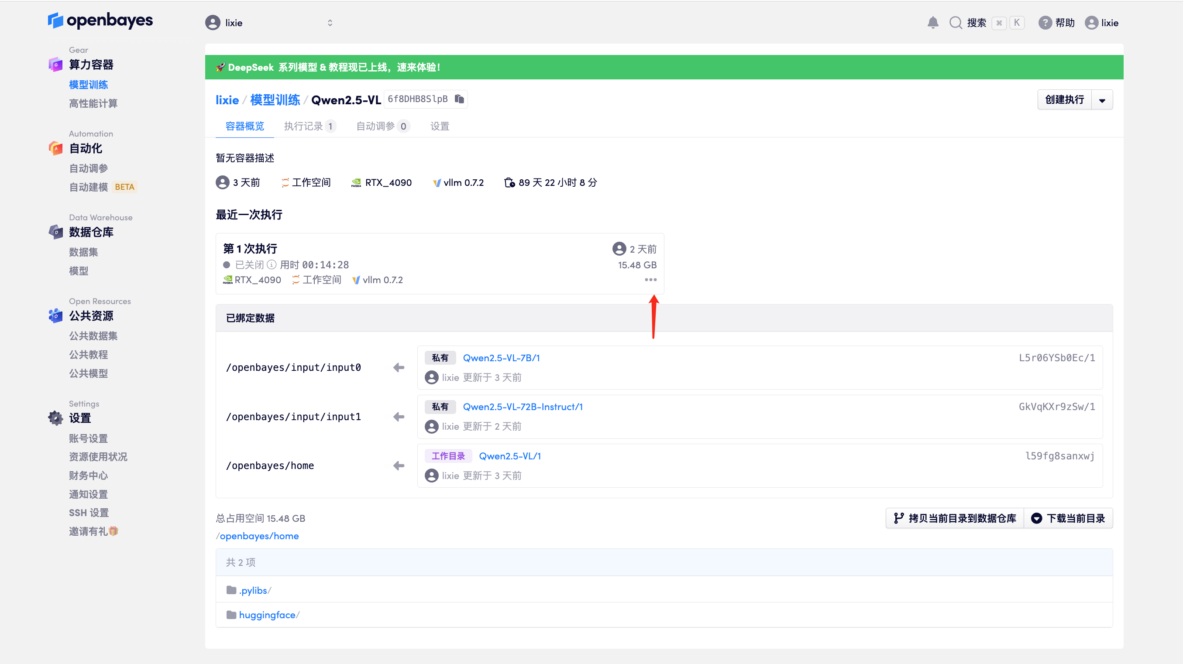Screen dimensions: 1183x664
Task: Click the vllm icon in container overview row
Action: pyautogui.click(x=437, y=183)
